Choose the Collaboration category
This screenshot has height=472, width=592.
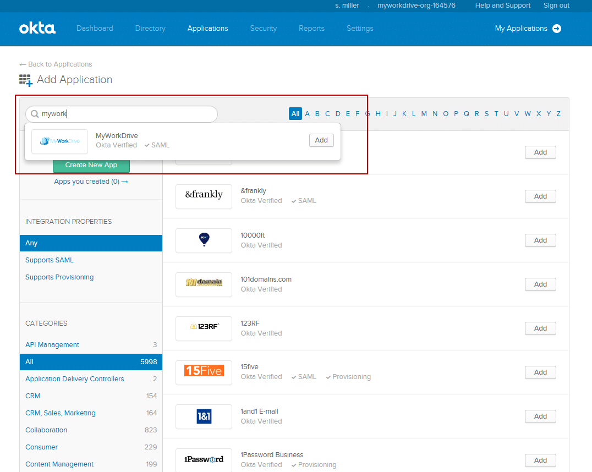click(x=46, y=430)
